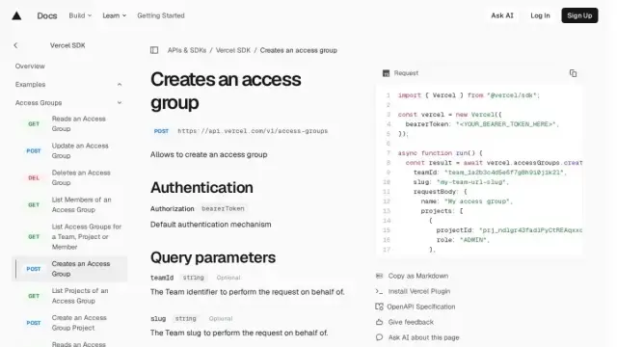Click the POST badge beside endpoint URL

[x=161, y=131]
